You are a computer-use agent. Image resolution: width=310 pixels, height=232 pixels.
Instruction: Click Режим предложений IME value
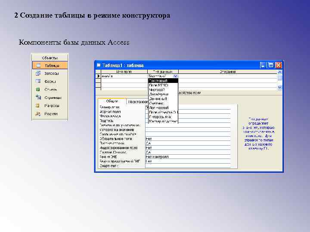tap(188, 162)
